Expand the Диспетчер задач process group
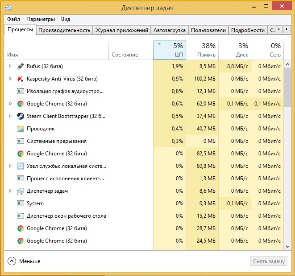The image size is (295, 276). pos(11,191)
